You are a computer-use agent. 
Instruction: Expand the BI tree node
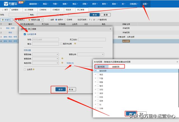pos(95,104)
